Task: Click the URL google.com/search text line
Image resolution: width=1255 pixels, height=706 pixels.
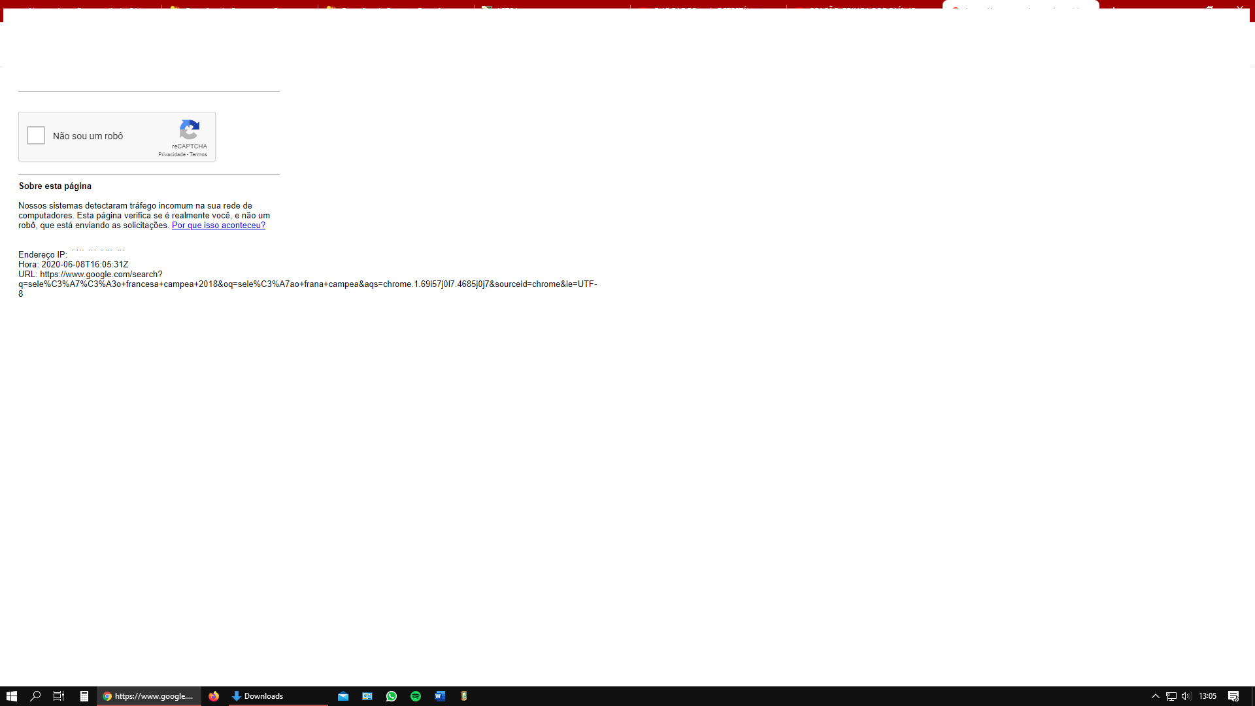Action: tap(90, 275)
